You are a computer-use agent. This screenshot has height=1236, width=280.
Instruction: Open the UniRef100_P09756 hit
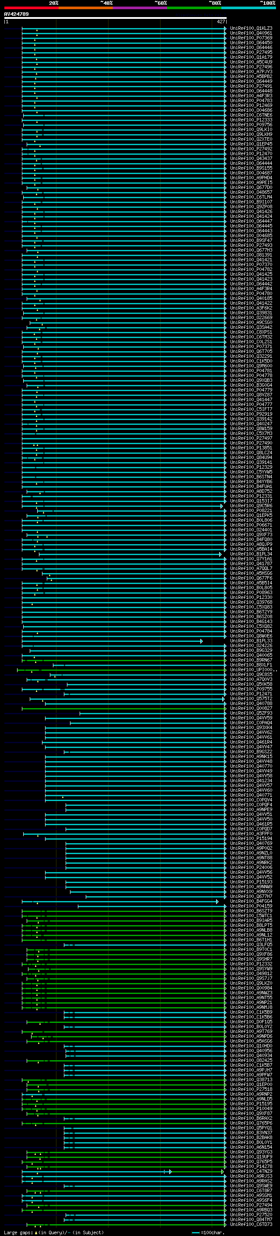[251, 125]
